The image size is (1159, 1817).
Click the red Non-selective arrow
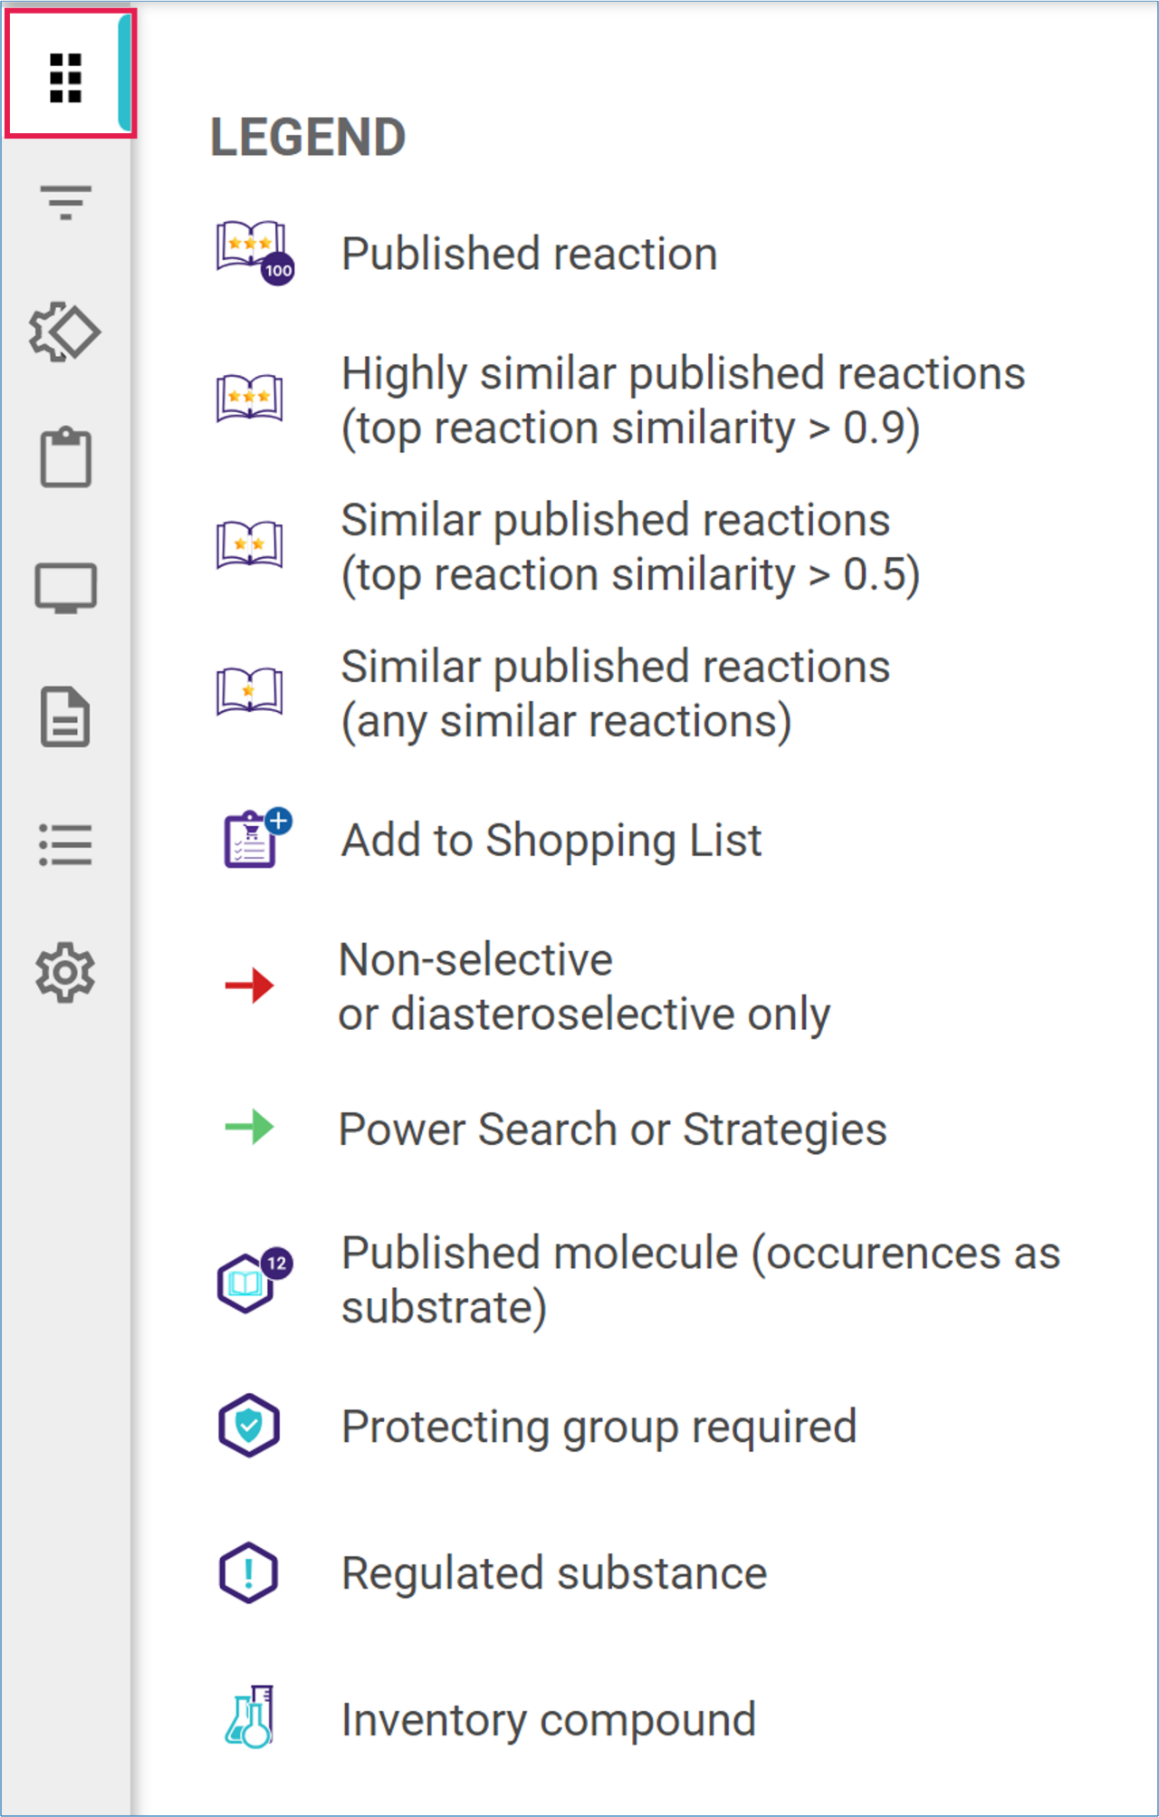[x=250, y=985]
